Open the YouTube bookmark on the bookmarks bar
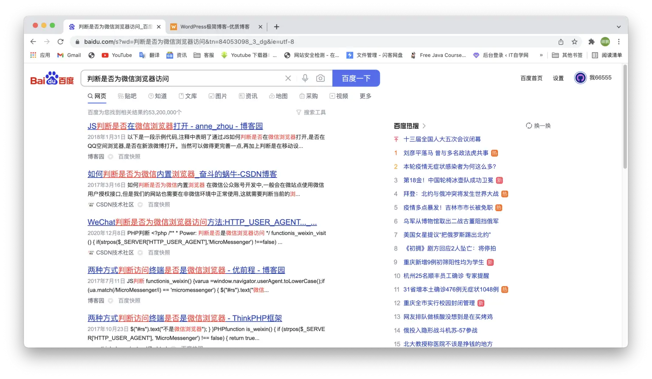 point(117,55)
